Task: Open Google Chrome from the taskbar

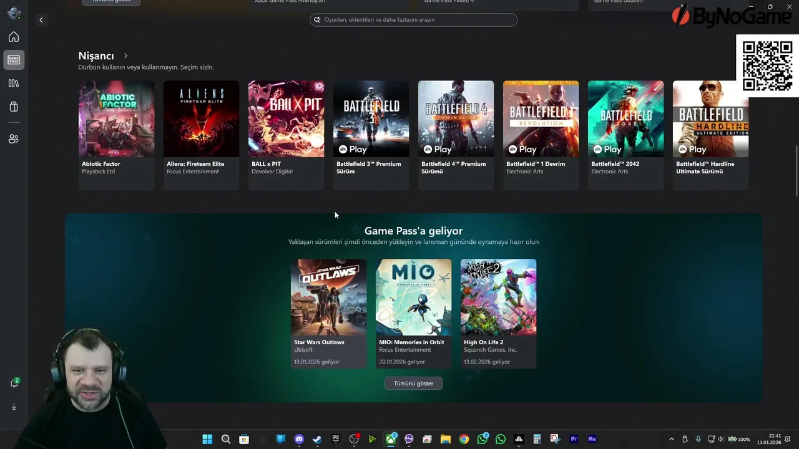Action: tap(464, 439)
